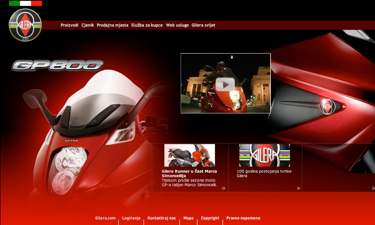Visit the Gilera.com footer link
The height and width of the screenshot is (225, 375).
click(x=105, y=218)
